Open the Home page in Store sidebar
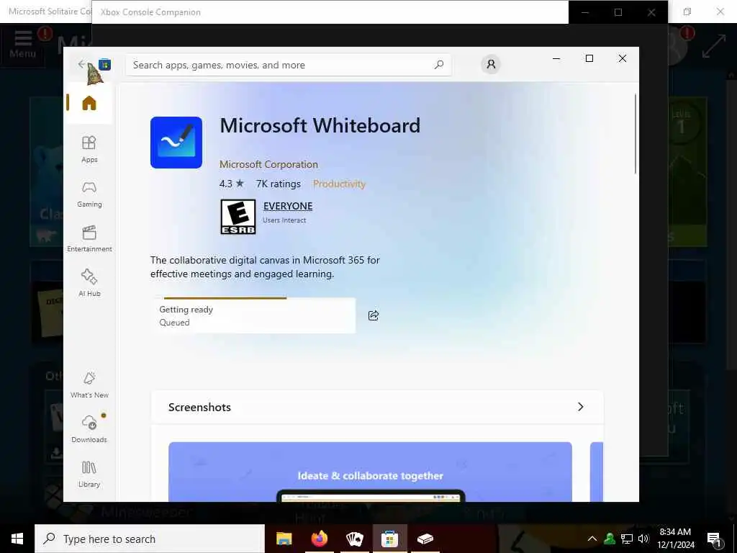The height and width of the screenshot is (553, 737). (x=89, y=103)
